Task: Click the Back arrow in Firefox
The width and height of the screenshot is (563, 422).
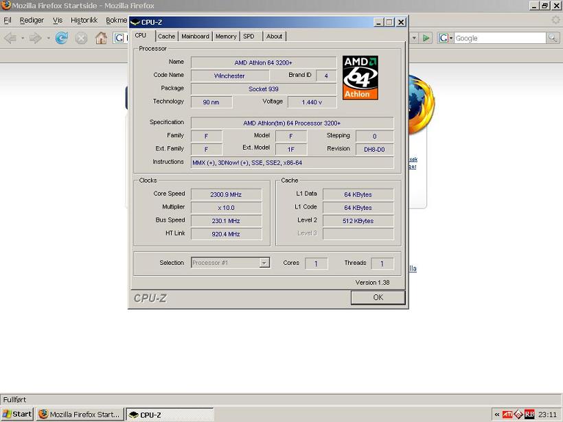Action: (x=10, y=38)
